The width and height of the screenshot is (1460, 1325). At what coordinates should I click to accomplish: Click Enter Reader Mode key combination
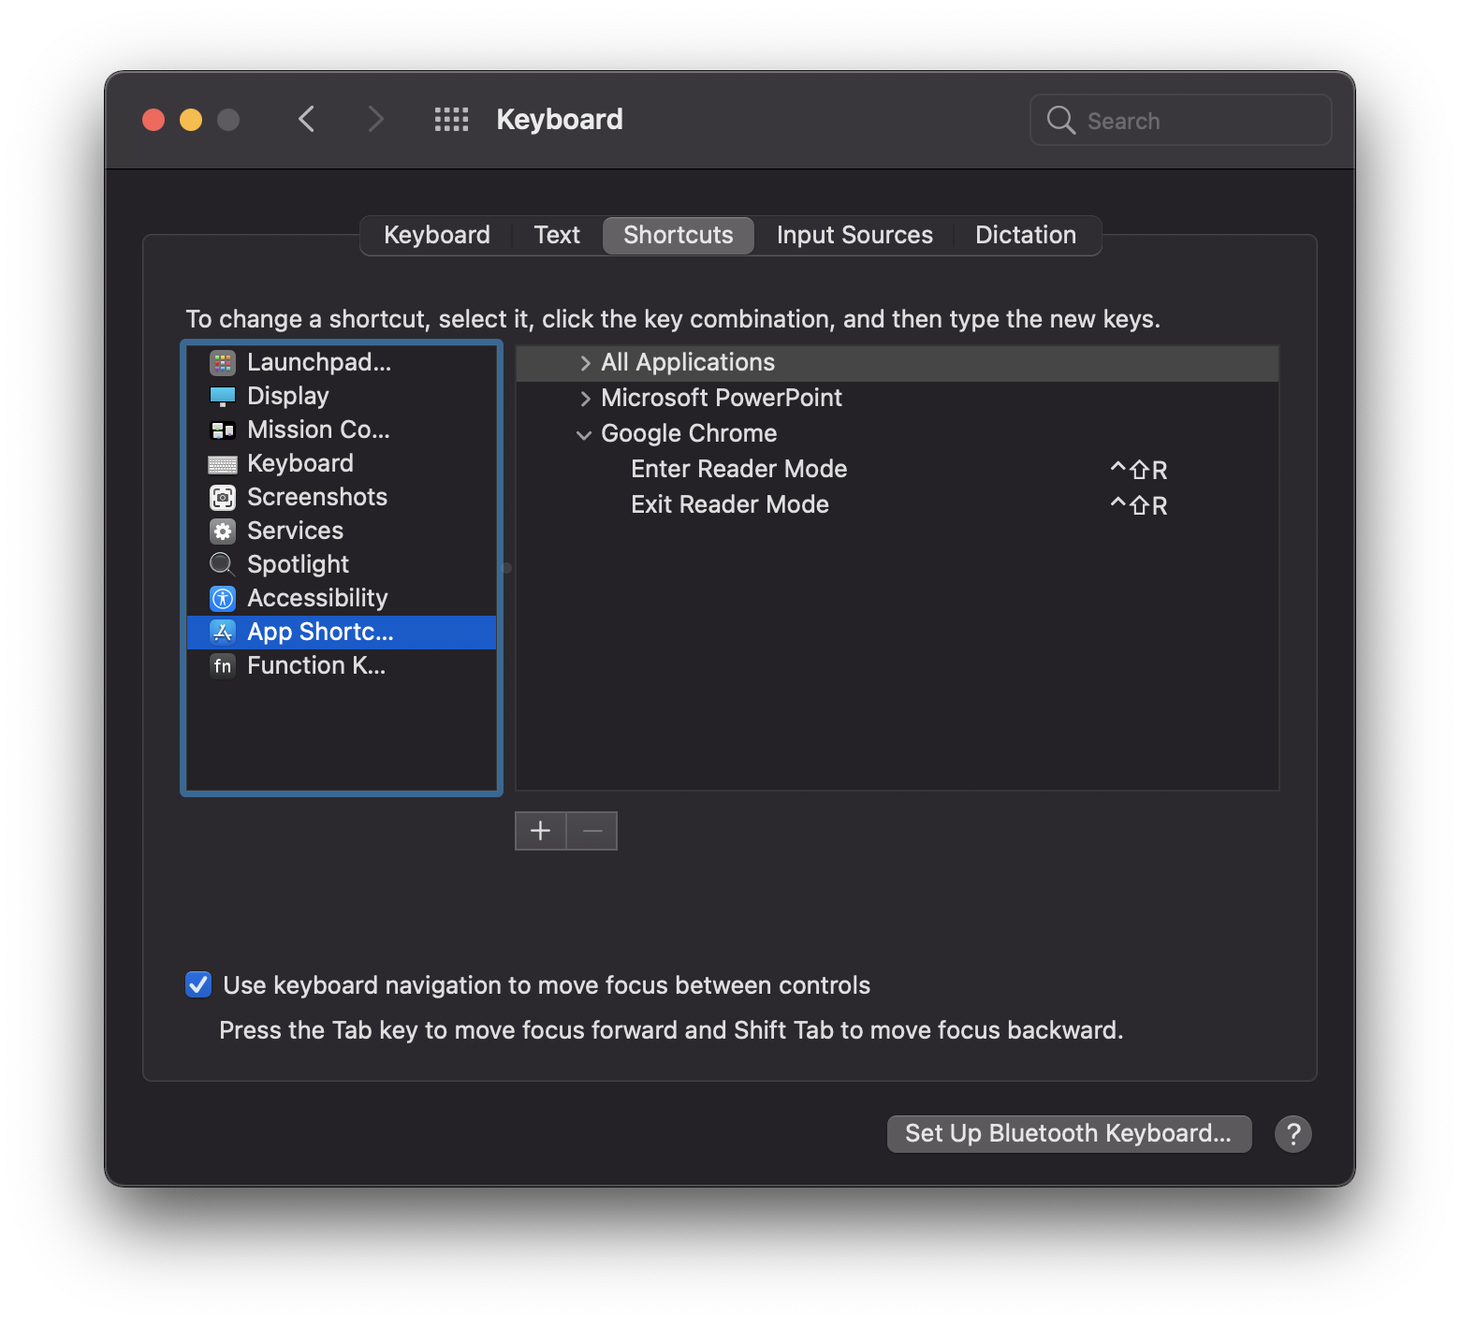pos(1138,470)
